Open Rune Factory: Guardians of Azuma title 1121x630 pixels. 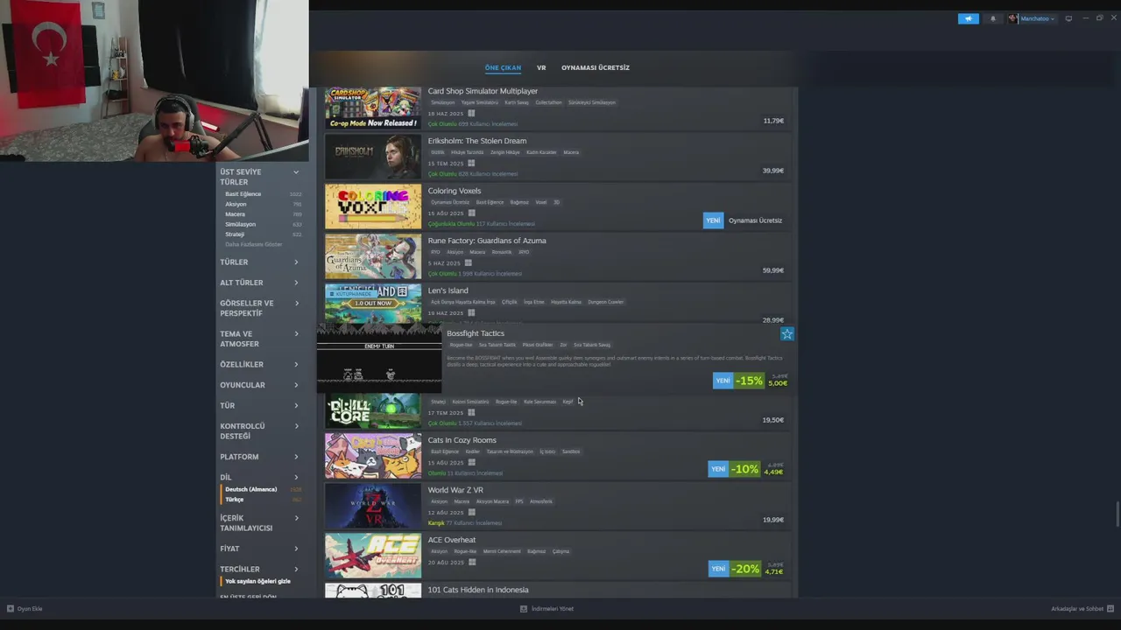487,241
